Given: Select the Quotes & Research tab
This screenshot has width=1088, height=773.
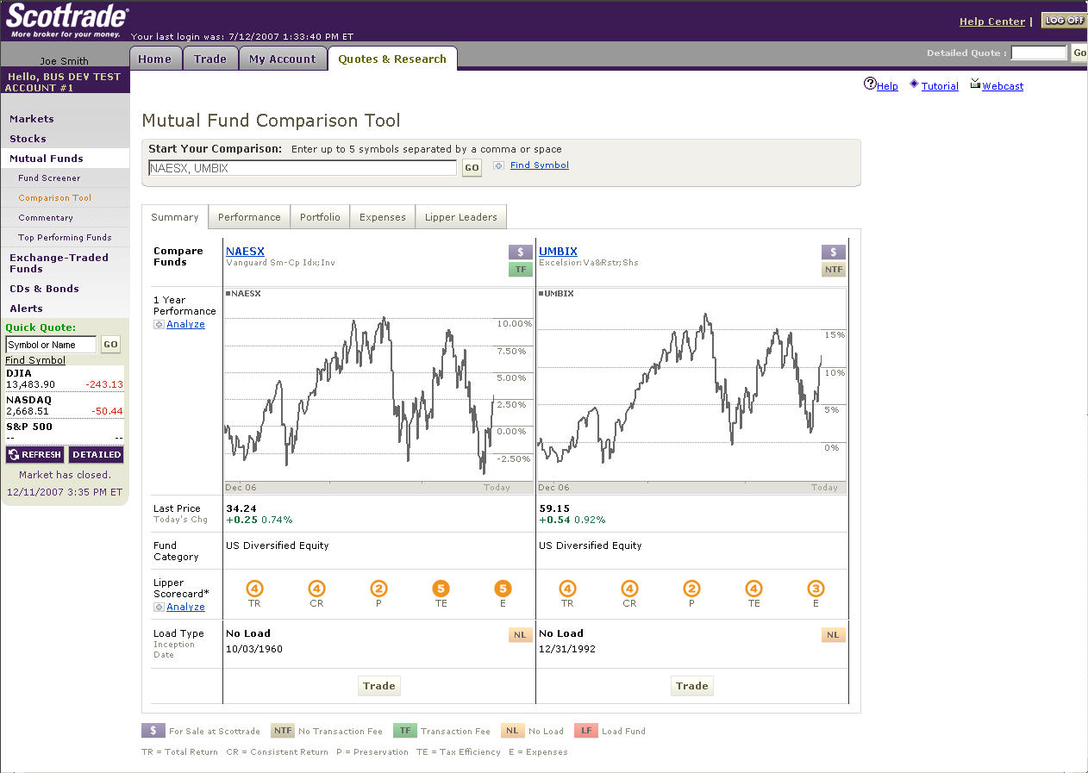Looking at the screenshot, I should [392, 59].
